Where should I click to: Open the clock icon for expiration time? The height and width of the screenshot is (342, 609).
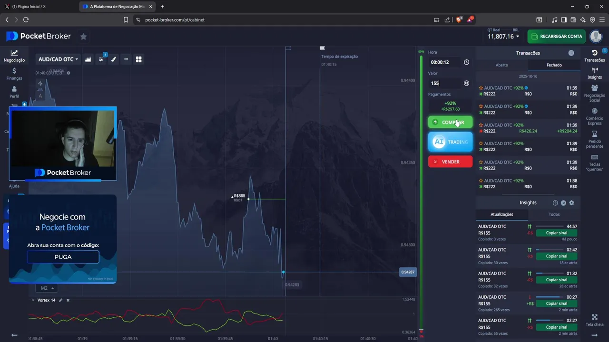click(466, 62)
